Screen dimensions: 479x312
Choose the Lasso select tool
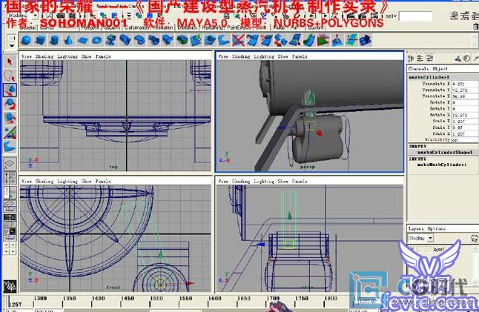click(10, 76)
